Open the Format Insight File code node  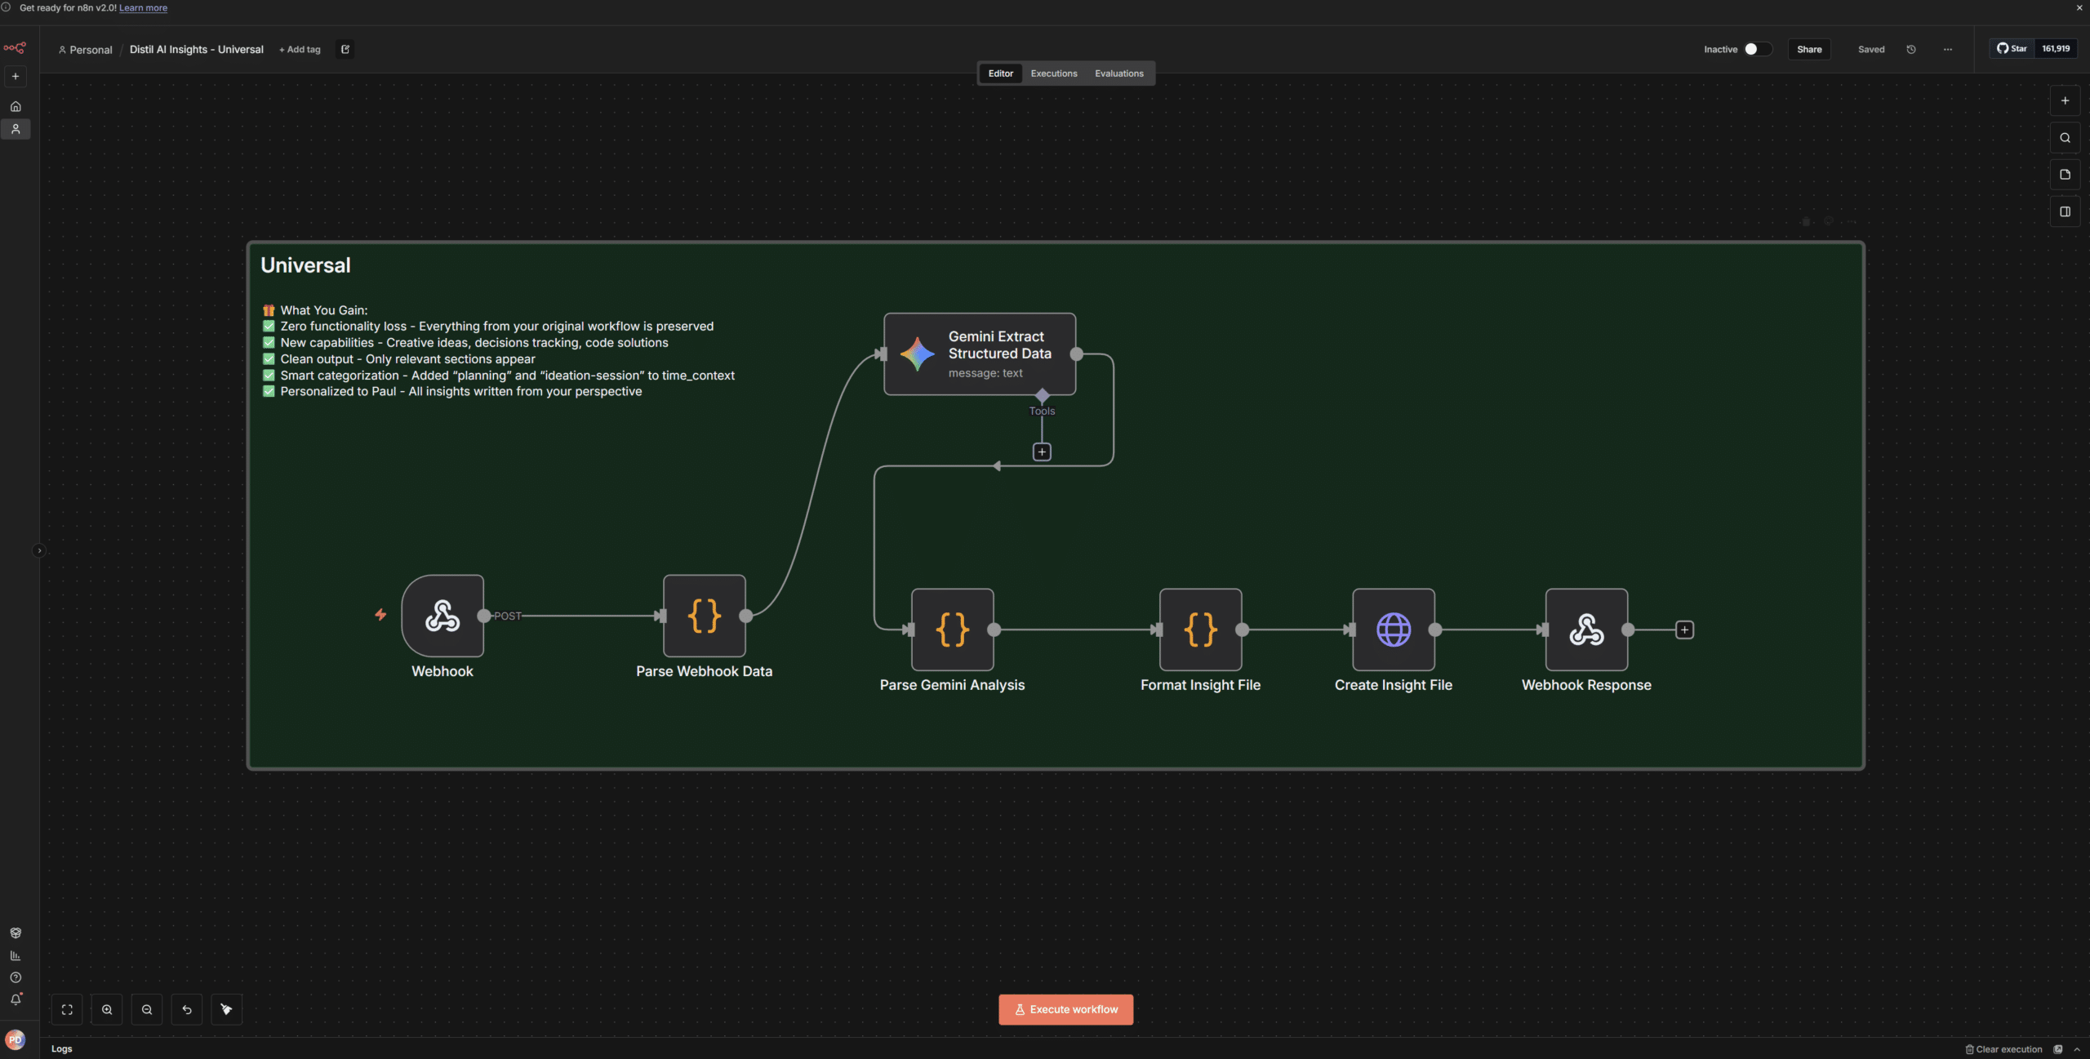1200,630
